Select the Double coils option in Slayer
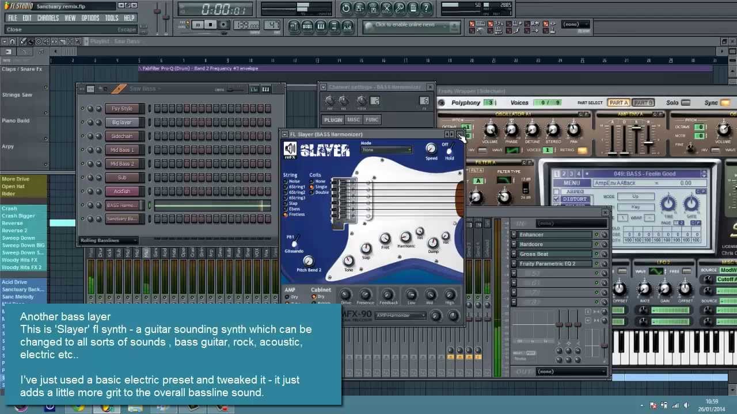This screenshot has height=414, width=737. tap(320, 193)
